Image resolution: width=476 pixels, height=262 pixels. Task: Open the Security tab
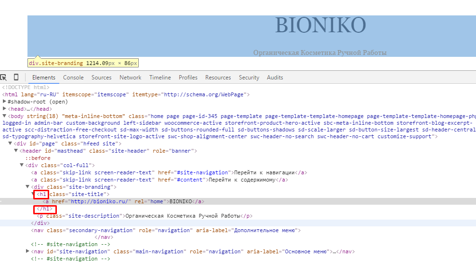point(249,78)
